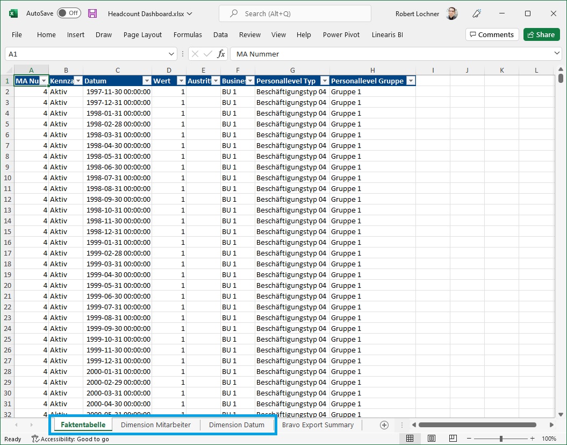Open the filter dropdown on the Datum column

click(147, 80)
